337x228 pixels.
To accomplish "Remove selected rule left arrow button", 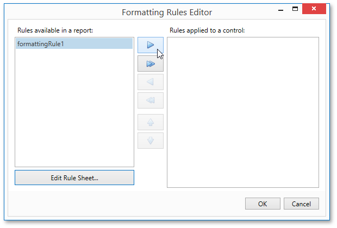I will (151, 82).
